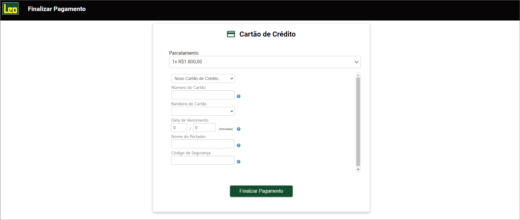Open help icon for Nome do Portador
This screenshot has height=220, width=520.
click(239, 145)
